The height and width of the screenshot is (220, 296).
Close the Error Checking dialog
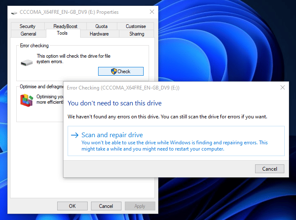pos(282,87)
